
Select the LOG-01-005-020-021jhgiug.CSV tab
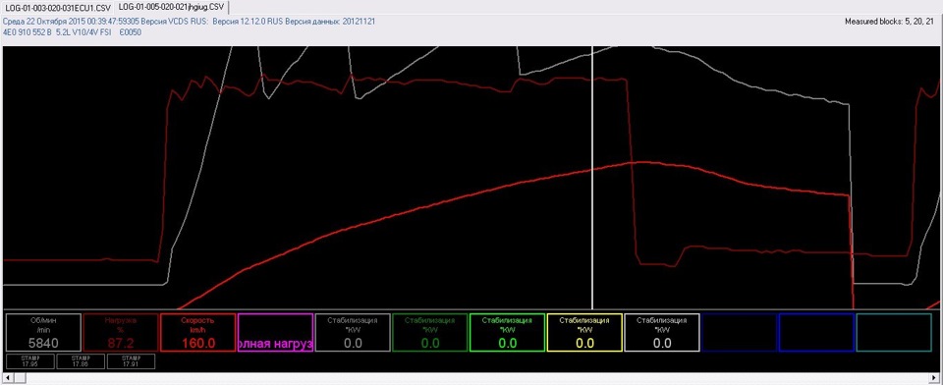coord(170,7)
